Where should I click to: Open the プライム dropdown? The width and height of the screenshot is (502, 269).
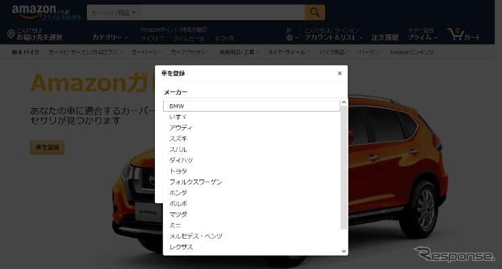(422, 38)
